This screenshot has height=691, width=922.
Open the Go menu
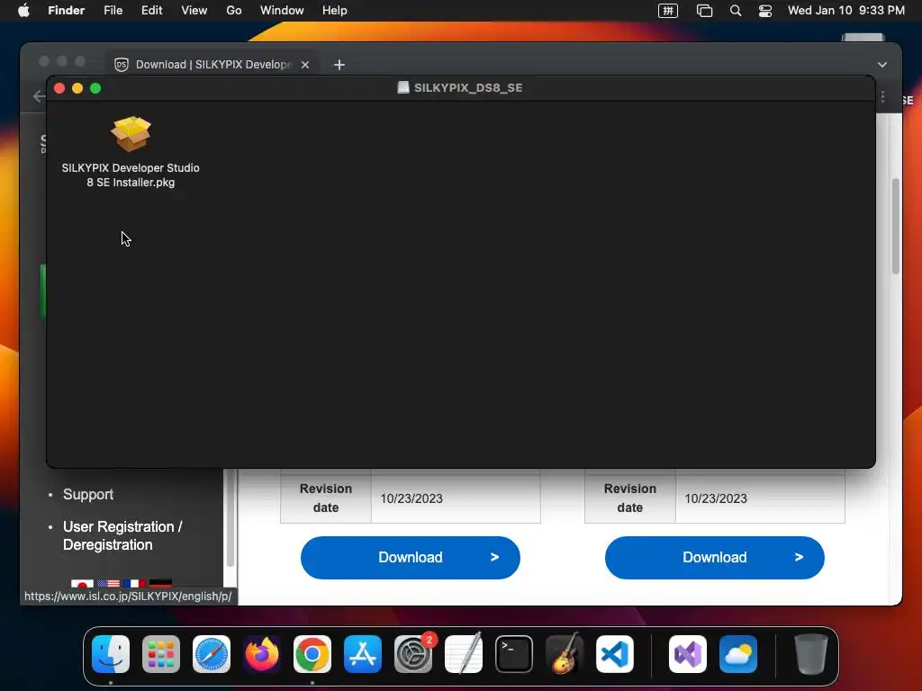234,11
